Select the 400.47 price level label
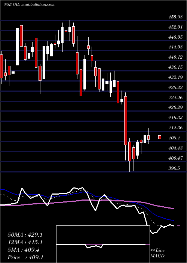Screen dimensions: 187x263 (175, 158)
